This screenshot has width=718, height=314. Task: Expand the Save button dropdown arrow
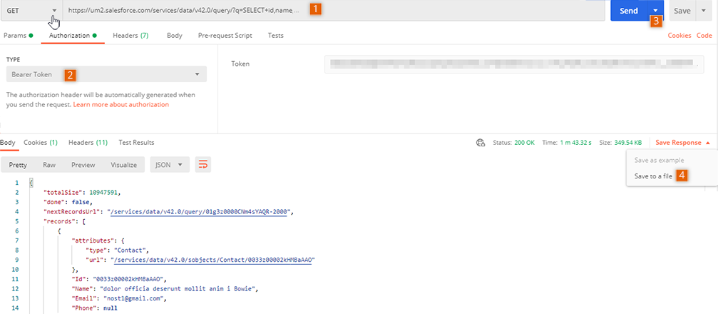[x=703, y=11]
